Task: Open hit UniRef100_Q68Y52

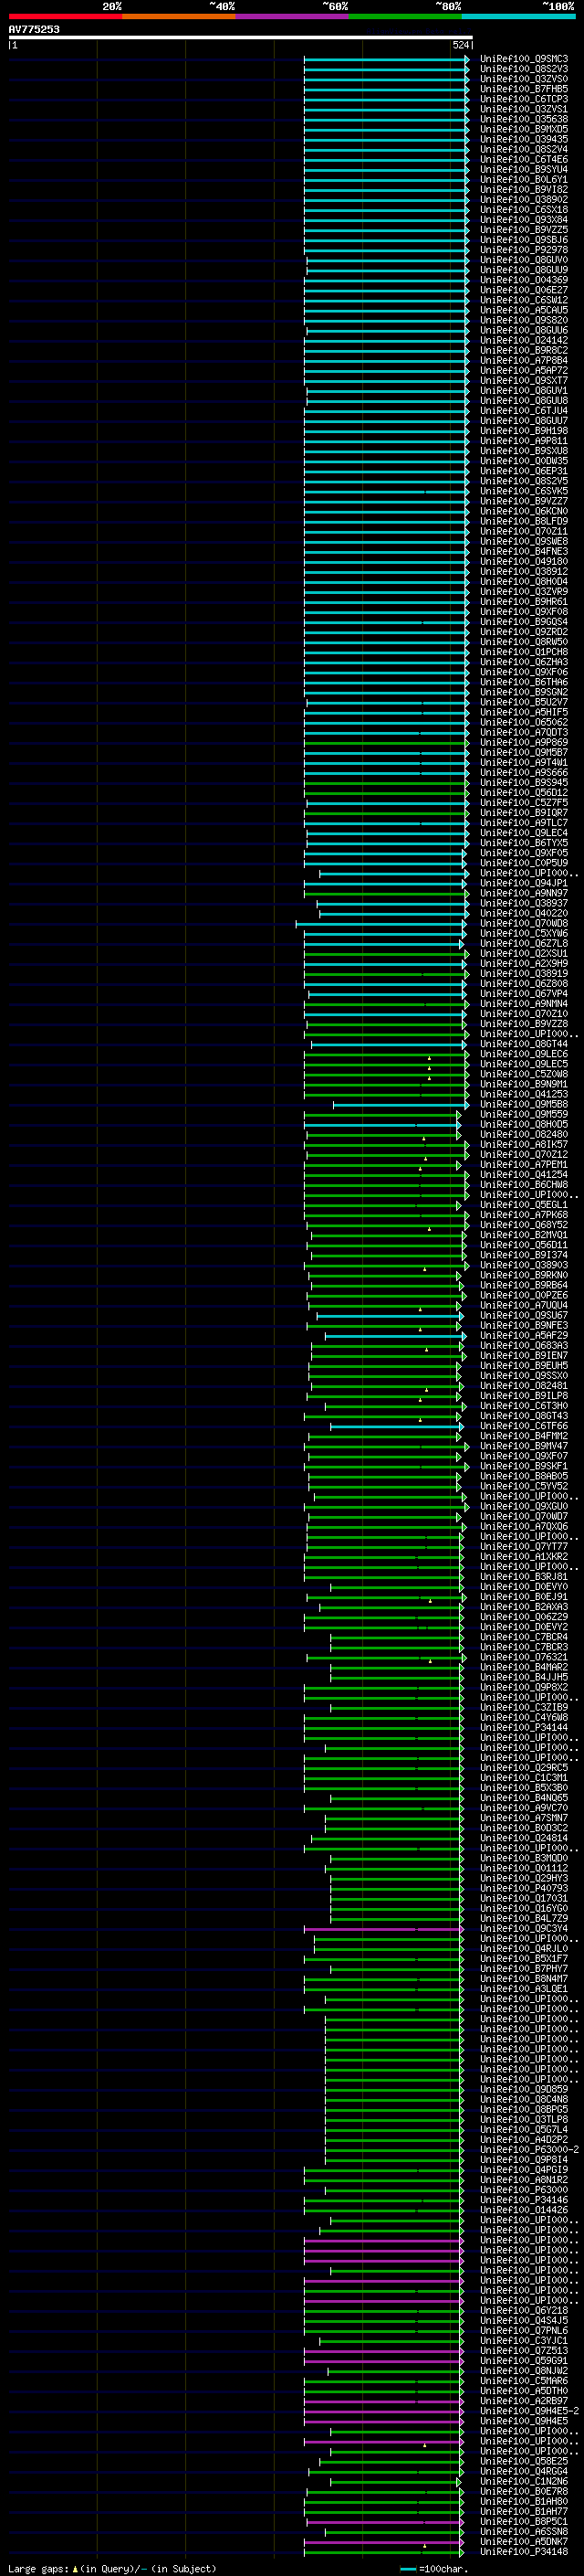Action: click(524, 1225)
